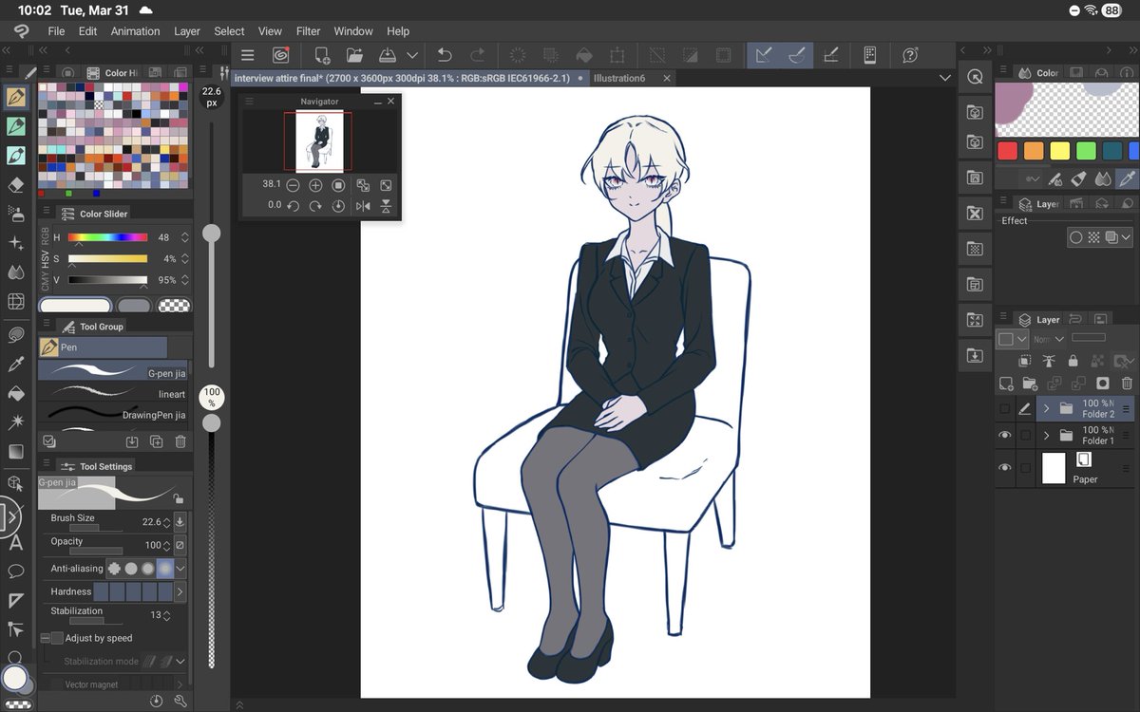Toggle the lock layer icon
This screenshot has width=1140, height=712.
point(1073,361)
